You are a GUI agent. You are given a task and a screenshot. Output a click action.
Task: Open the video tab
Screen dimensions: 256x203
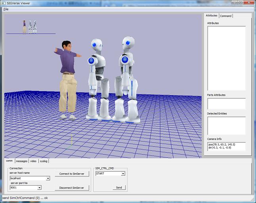(x=33, y=161)
